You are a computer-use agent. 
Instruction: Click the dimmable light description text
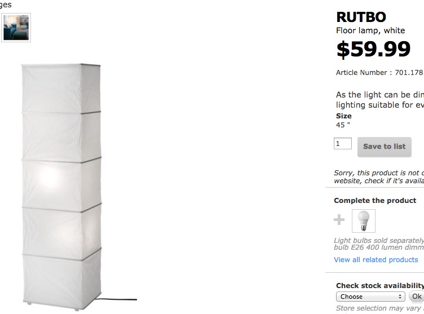pyautogui.click(x=379, y=100)
